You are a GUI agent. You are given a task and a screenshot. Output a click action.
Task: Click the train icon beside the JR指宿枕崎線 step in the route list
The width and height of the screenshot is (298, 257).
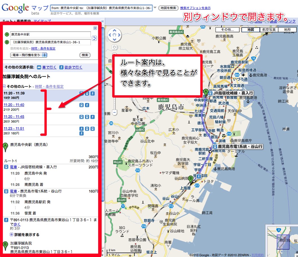[x=6, y=167]
